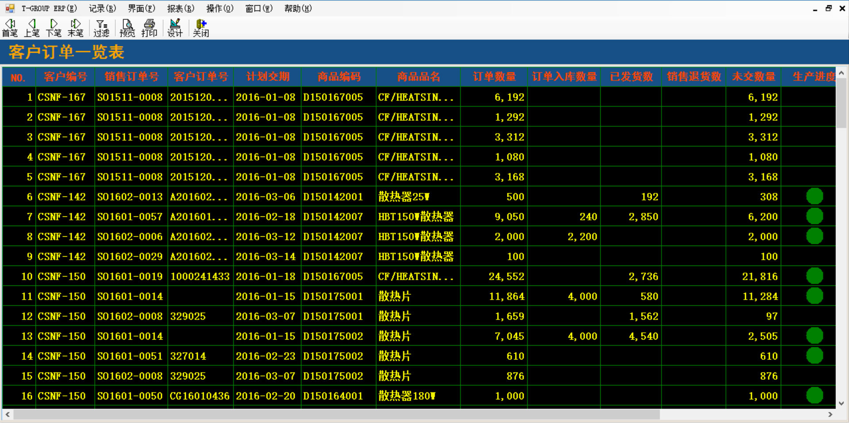Click the 销售订单号 column header

click(x=131, y=77)
